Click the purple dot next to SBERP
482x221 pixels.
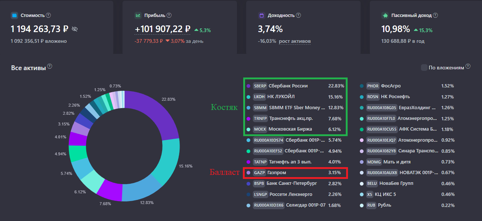point(248,86)
